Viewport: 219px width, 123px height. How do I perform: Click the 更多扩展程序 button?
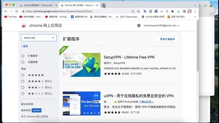167,39
